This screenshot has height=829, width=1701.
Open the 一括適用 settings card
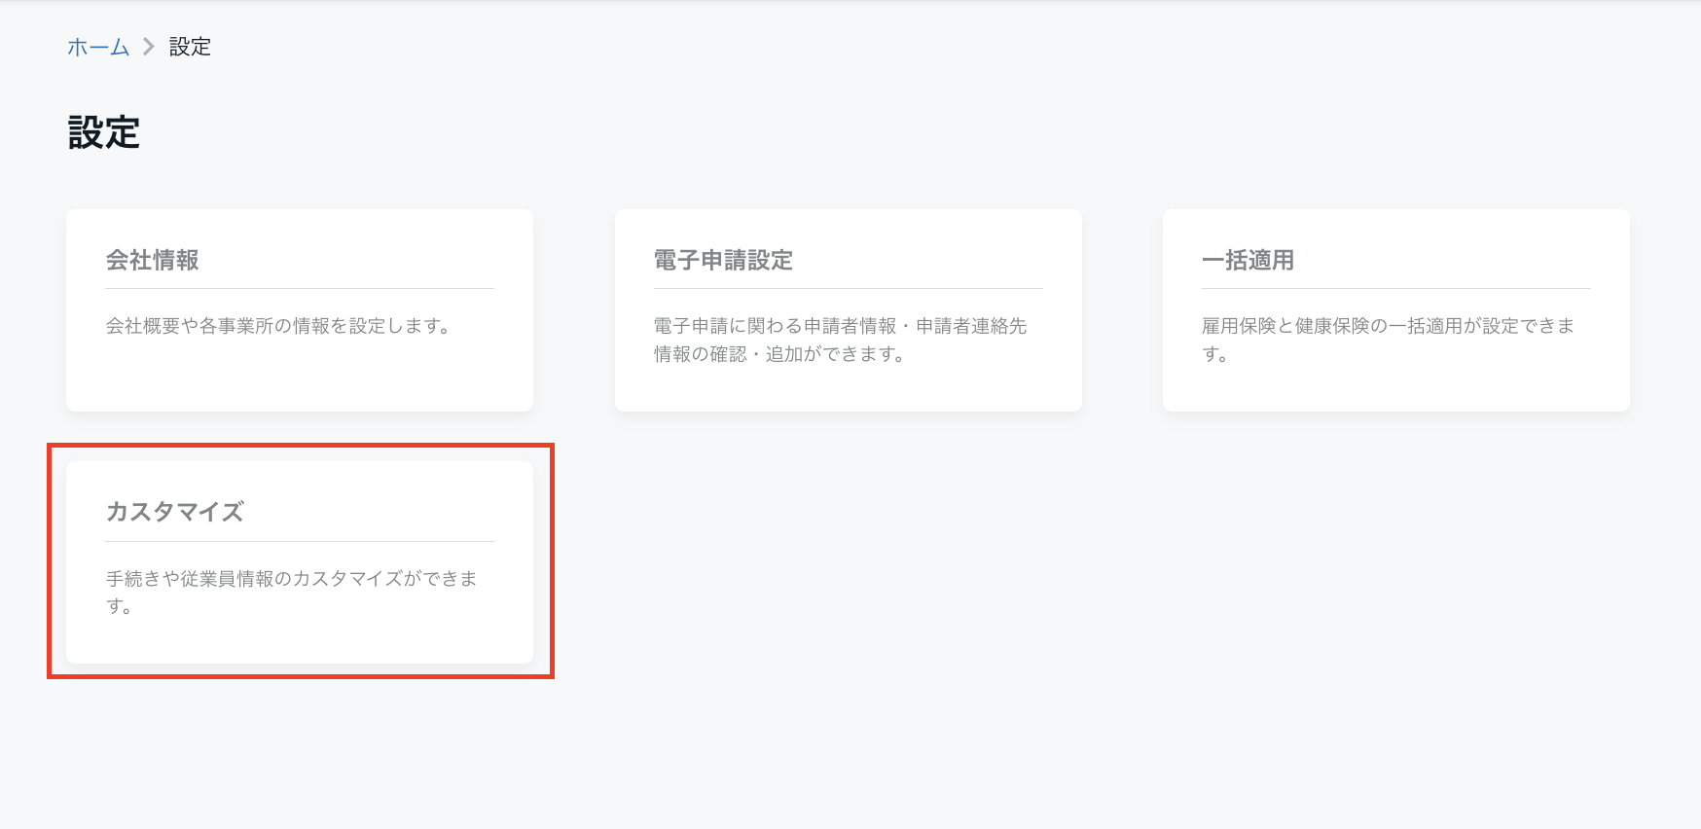[x=1396, y=310]
